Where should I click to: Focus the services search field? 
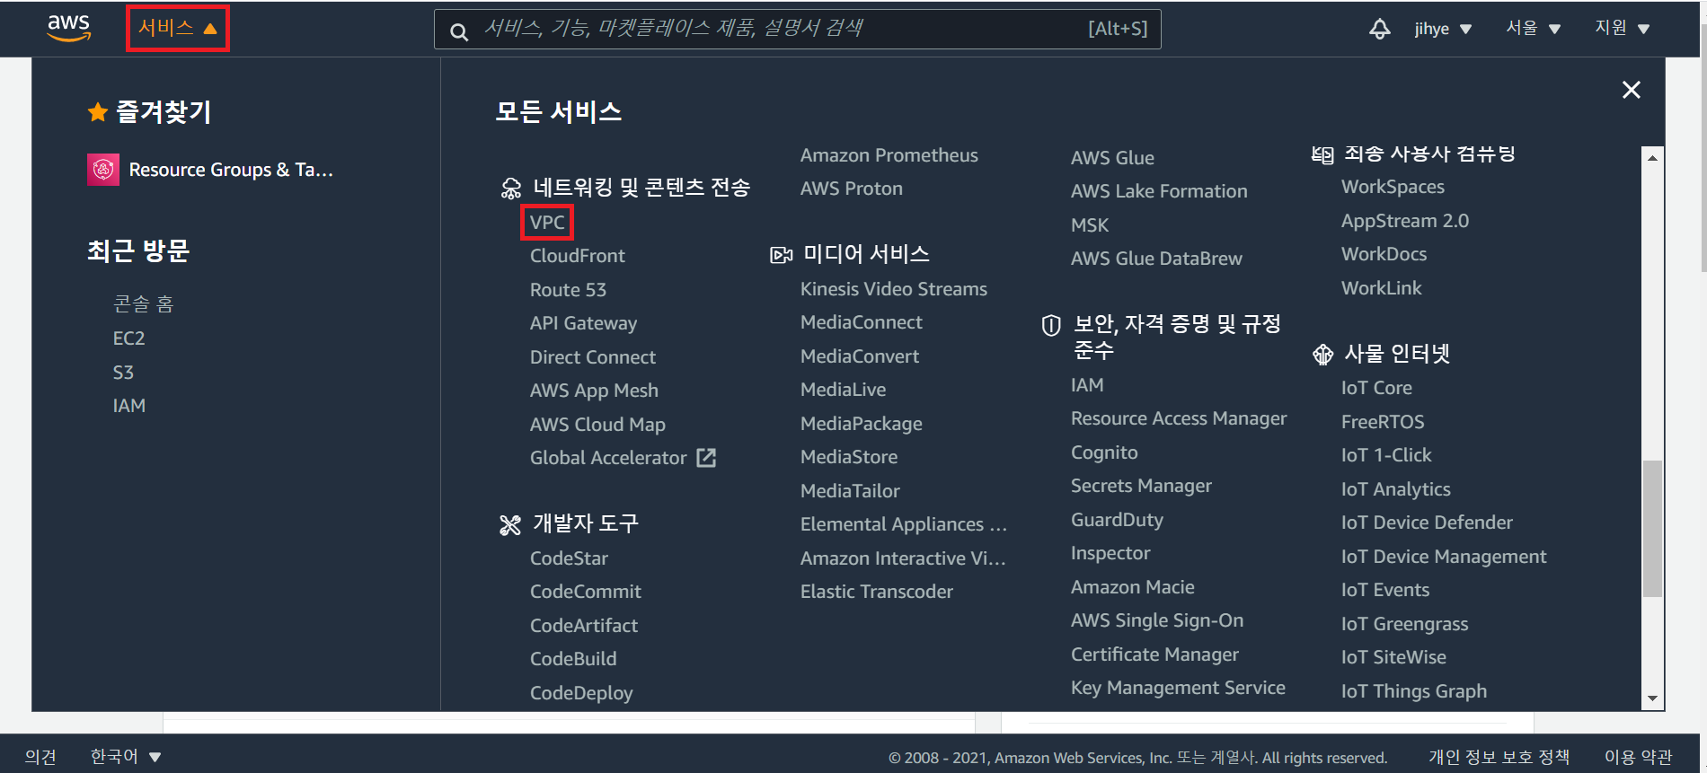[x=797, y=29]
